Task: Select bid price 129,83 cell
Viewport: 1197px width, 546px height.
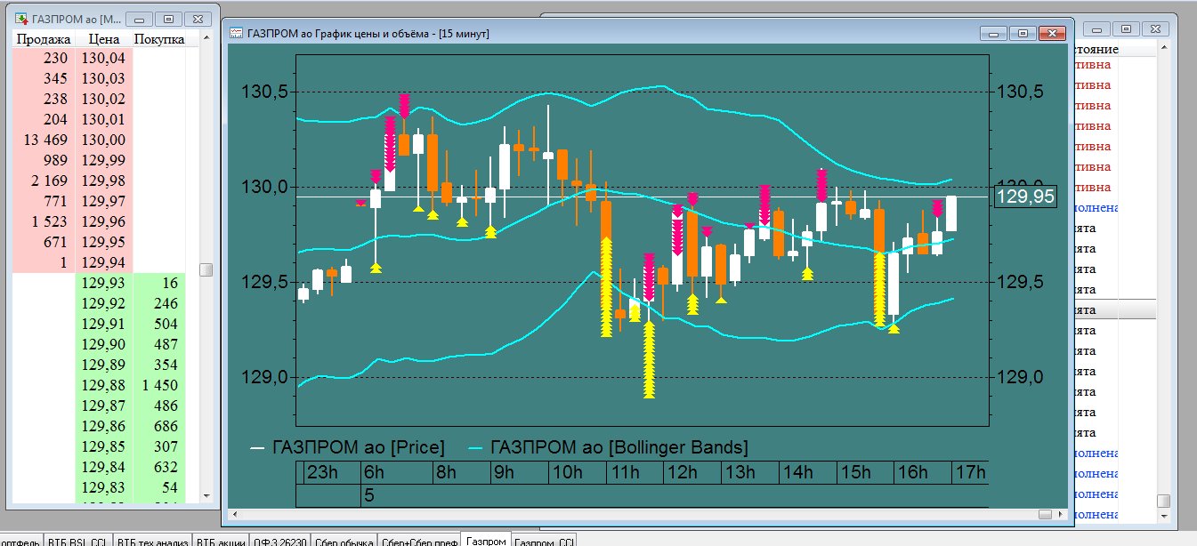Action: (105, 487)
